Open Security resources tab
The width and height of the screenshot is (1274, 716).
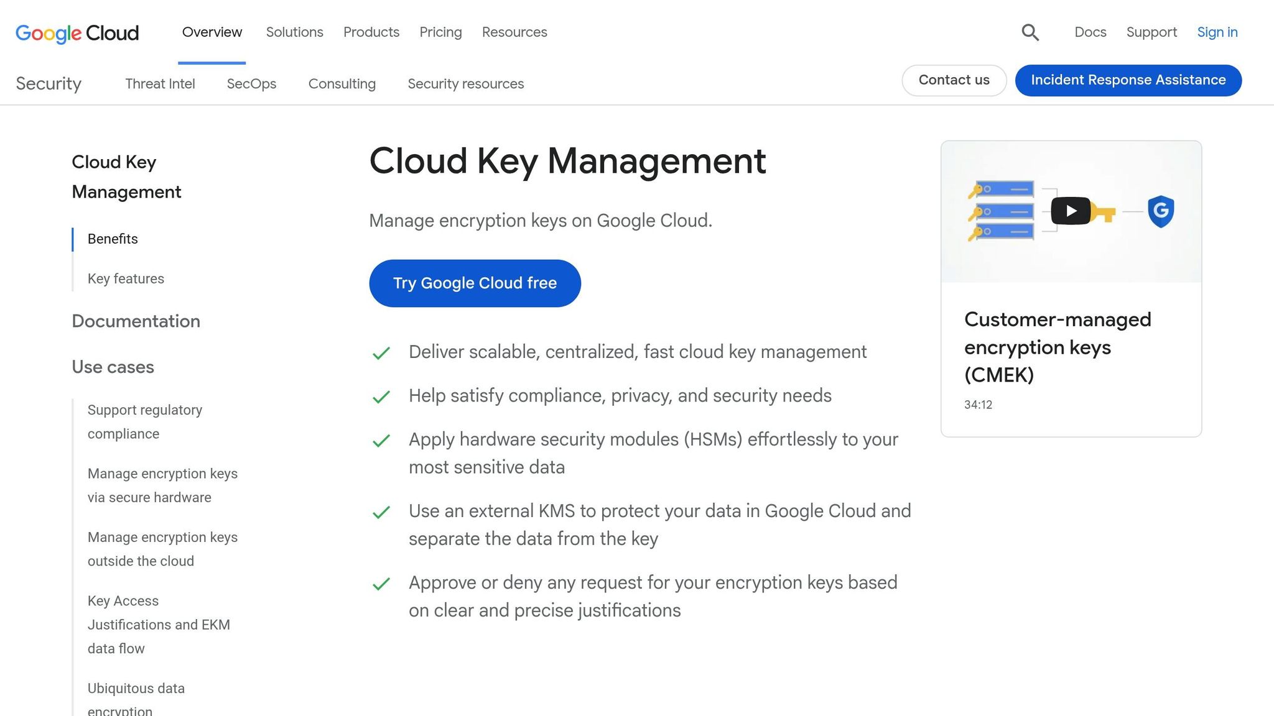click(466, 84)
